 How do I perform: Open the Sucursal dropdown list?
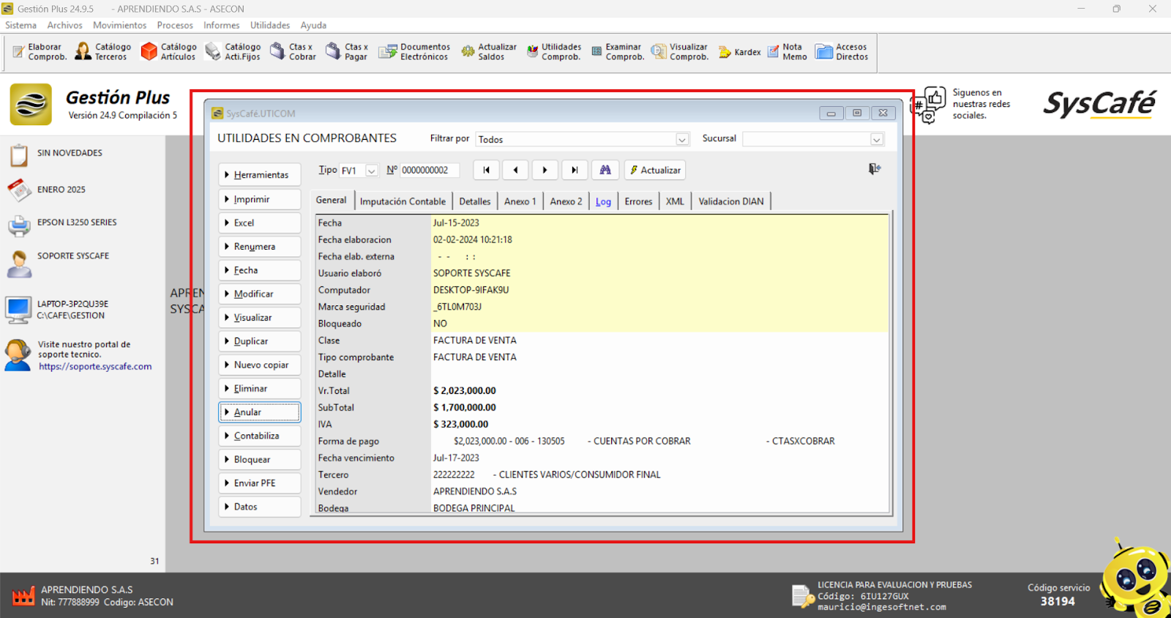coord(876,140)
